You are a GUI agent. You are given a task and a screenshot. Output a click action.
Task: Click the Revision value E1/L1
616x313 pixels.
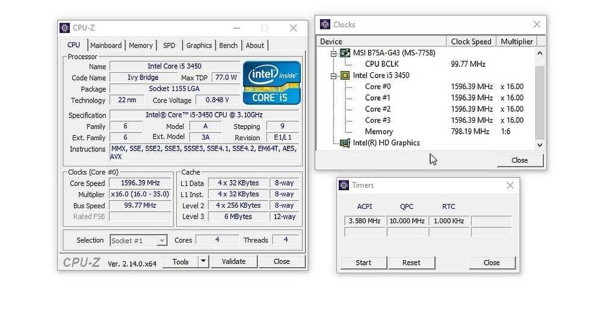tap(283, 137)
